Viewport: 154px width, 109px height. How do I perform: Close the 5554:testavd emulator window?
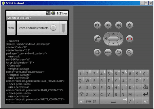(x=151, y=3)
